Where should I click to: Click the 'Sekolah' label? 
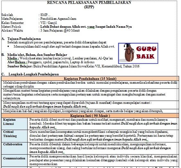coord(7,15)
